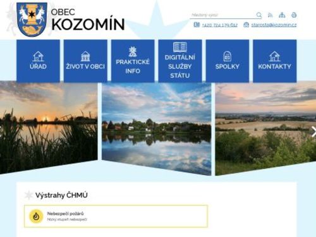
Task: Click the book icon above DIGITÁLNÍ SLUŽBY
Action: 180,47
